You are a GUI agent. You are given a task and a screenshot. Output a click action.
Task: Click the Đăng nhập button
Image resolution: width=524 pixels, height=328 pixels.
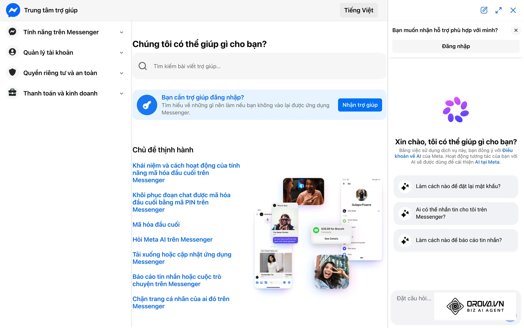coord(456,46)
